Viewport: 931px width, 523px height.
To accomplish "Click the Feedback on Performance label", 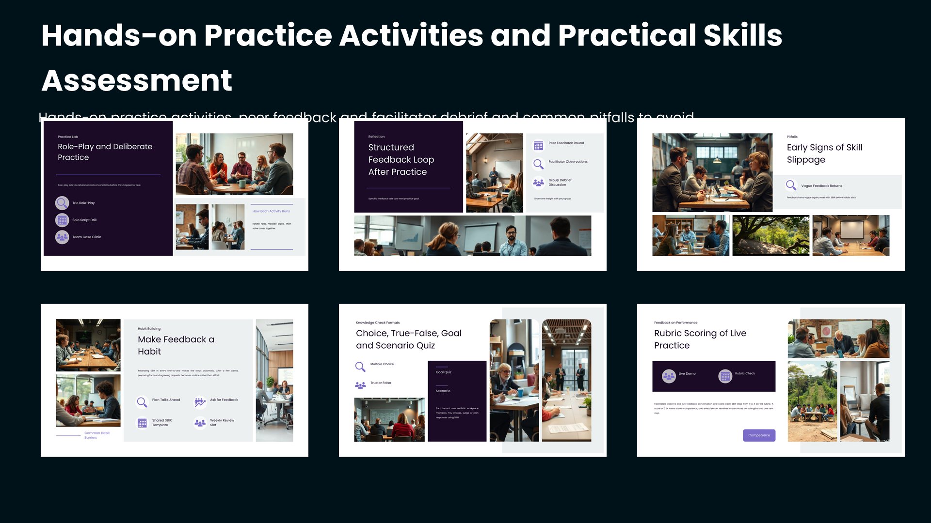I will pyautogui.click(x=675, y=323).
